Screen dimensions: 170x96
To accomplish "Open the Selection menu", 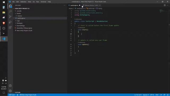I will pos(23,2).
